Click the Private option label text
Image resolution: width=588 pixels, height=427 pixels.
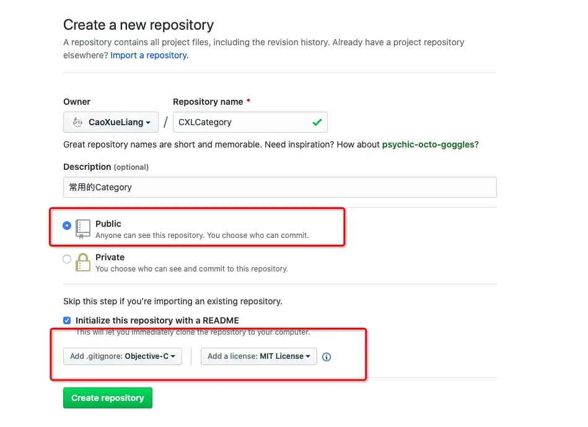coord(110,257)
